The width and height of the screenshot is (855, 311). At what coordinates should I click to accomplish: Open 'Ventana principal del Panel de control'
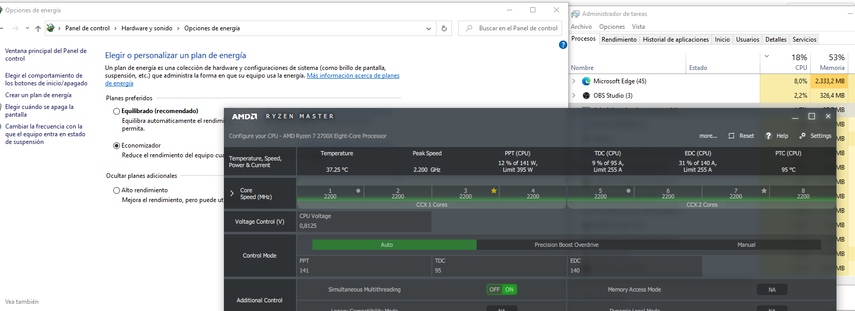(46, 54)
